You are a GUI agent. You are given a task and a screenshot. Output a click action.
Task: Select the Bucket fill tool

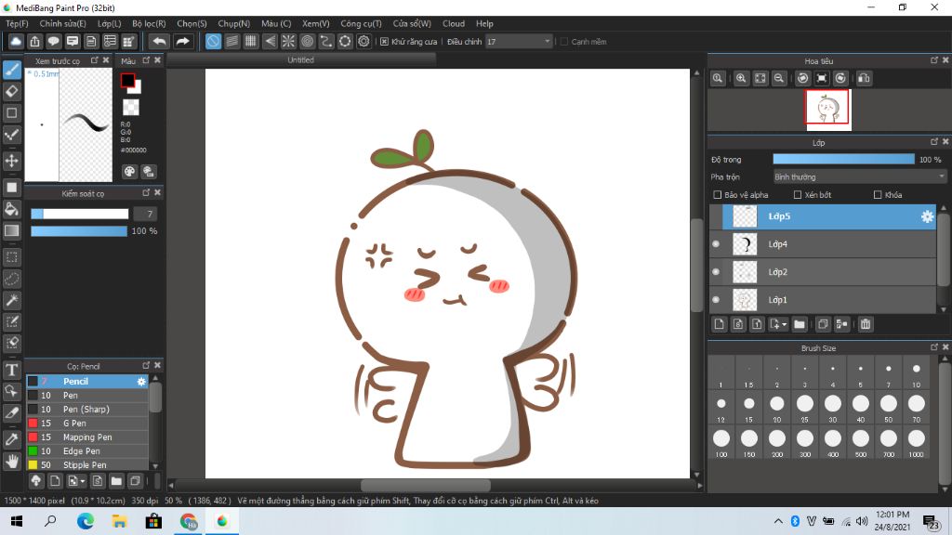12,209
